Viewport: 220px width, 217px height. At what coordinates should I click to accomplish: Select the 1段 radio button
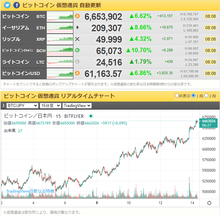pos(193,96)
